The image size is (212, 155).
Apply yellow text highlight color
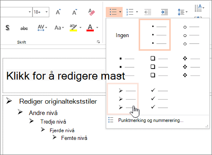pos(73,28)
